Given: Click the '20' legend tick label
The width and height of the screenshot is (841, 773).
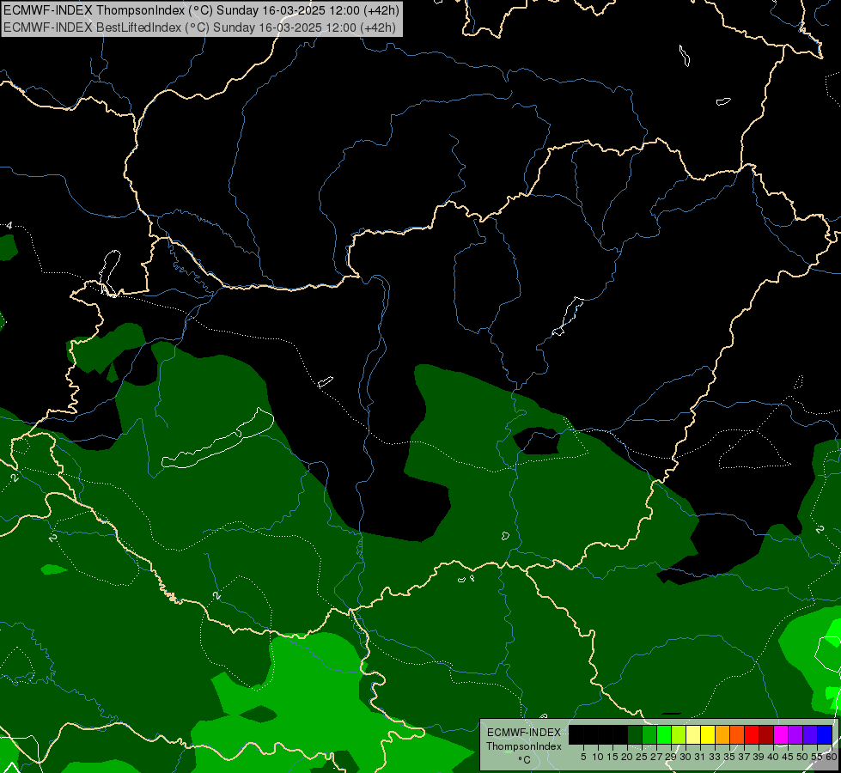Looking at the screenshot, I should pyautogui.click(x=627, y=757).
